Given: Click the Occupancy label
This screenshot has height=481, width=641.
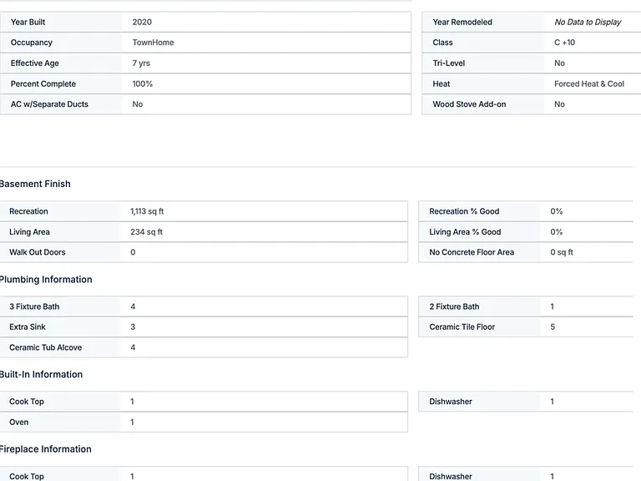Looking at the screenshot, I should pos(32,43).
